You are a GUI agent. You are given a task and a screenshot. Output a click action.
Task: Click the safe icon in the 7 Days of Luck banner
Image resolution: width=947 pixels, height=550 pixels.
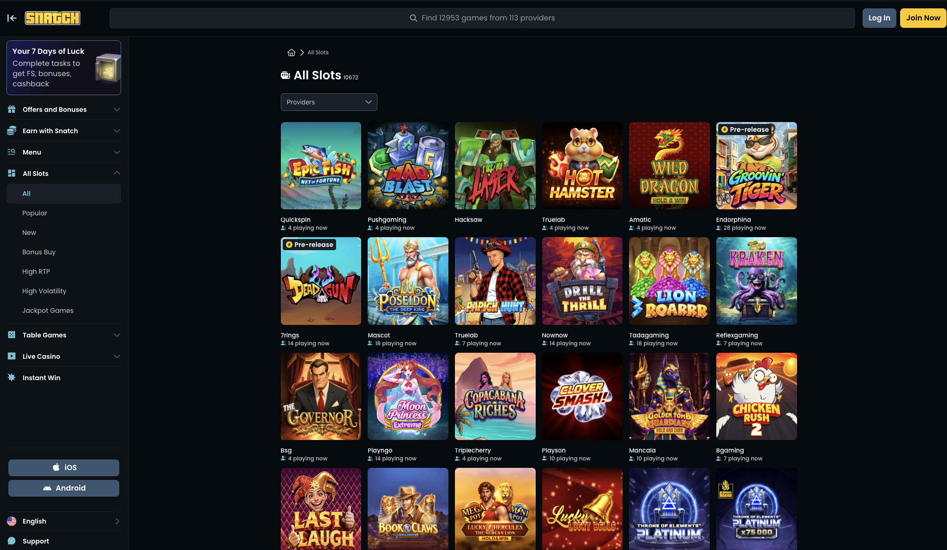point(108,68)
